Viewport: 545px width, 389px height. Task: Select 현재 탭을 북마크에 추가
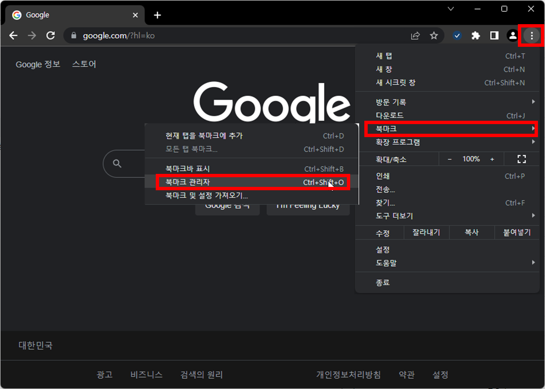(252, 136)
